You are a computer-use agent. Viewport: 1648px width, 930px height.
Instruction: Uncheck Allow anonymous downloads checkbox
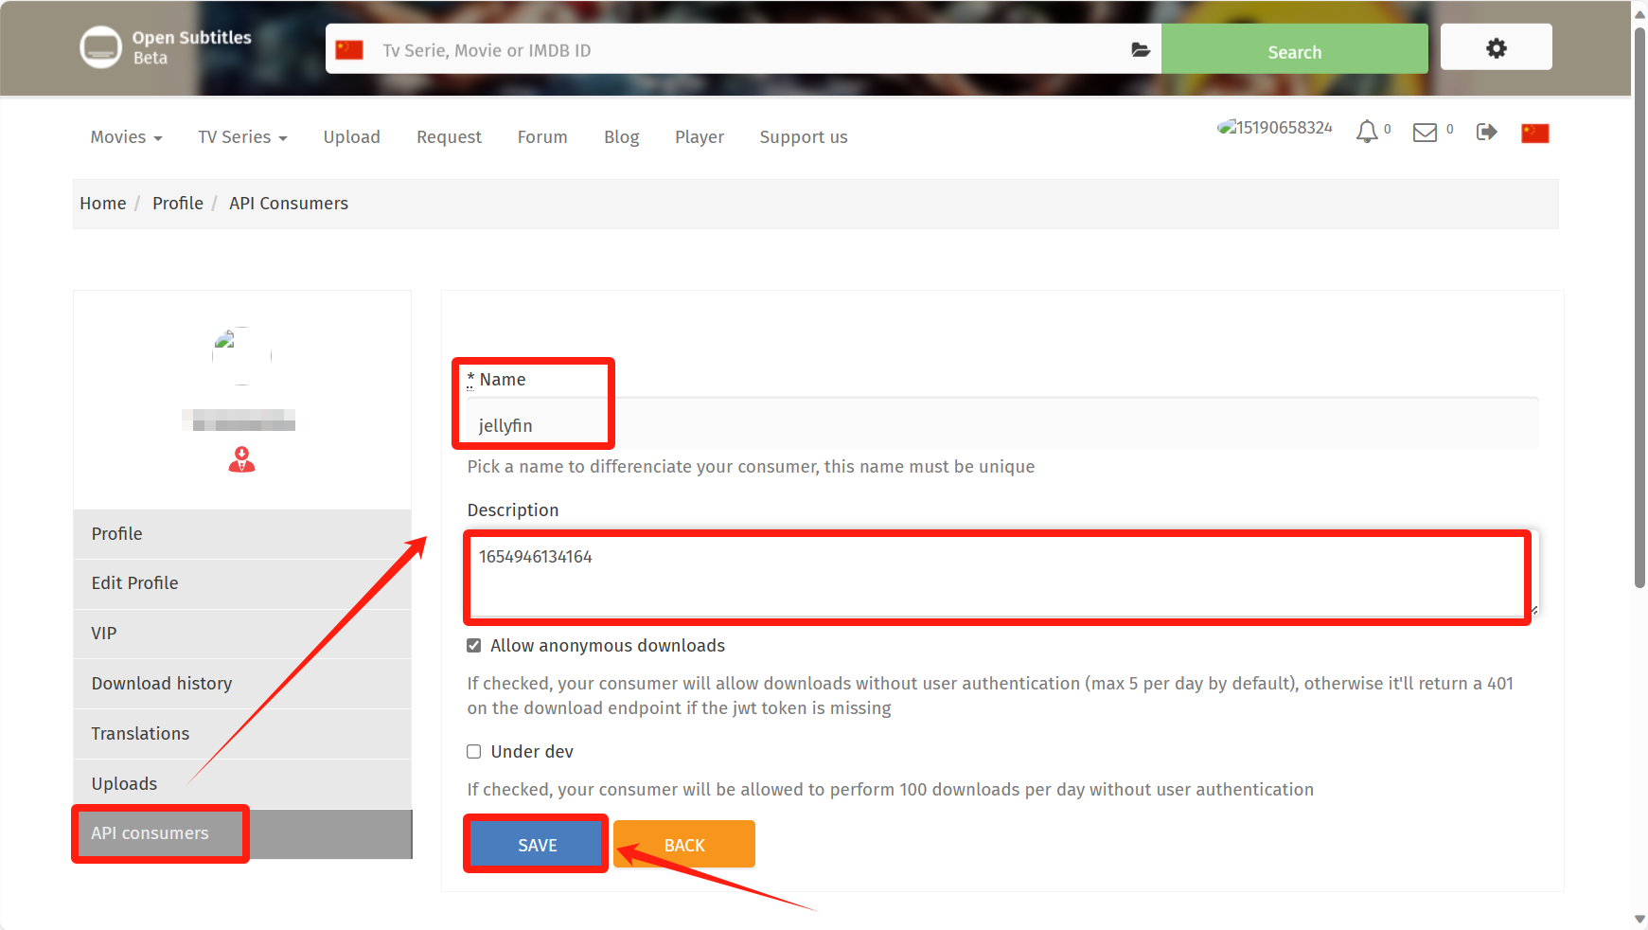tap(474, 646)
